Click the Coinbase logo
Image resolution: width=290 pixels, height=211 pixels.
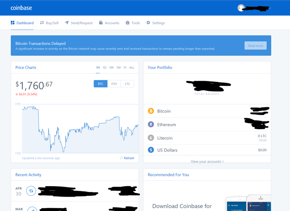(21, 8)
